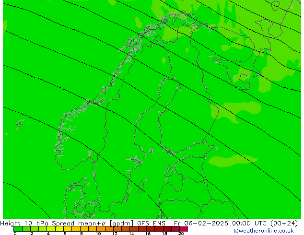Click the legend swatch between 3 and 4
Screen dimensions: 304x235
pos(43,229)
